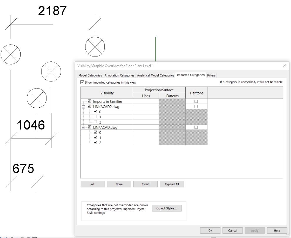The width and height of the screenshot is (291, 238).
Task: Select the 675 dimension text in drawing
Action: click(23, 169)
